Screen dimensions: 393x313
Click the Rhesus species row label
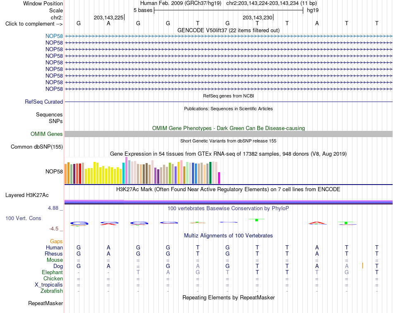(x=54, y=254)
